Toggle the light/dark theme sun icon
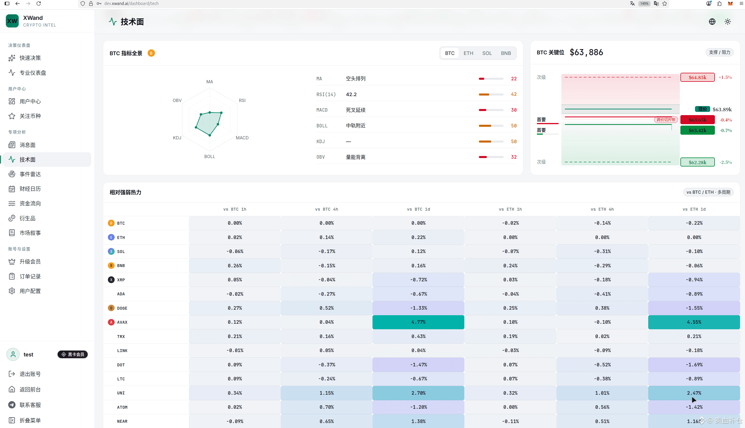 click(727, 21)
